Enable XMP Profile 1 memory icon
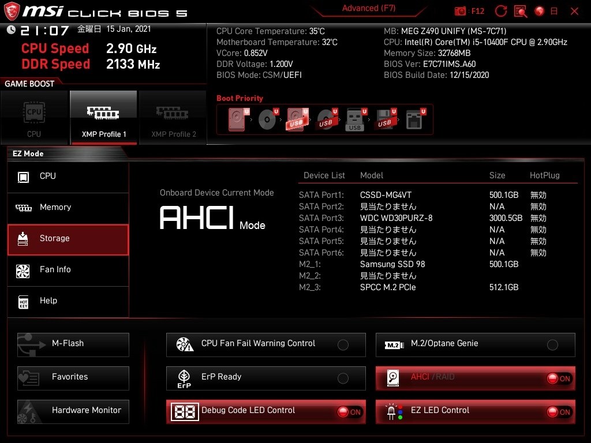 pyautogui.click(x=103, y=112)
